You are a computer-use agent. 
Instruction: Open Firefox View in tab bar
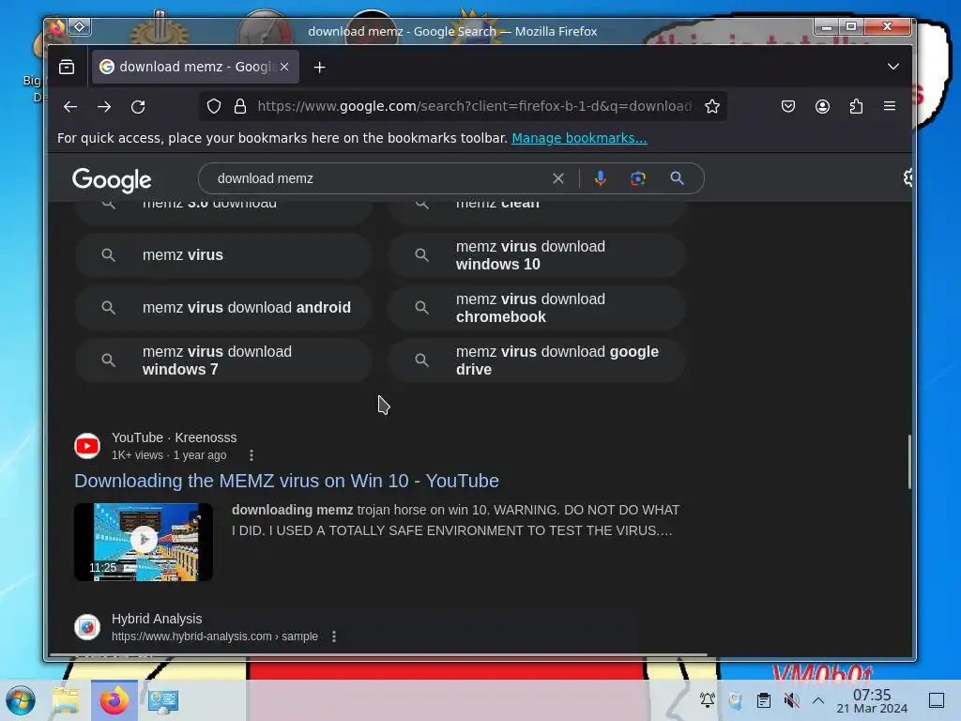pyautogui.click(x=67, y=67)
